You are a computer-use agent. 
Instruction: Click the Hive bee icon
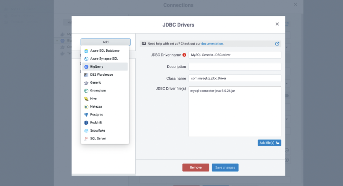click(86, 99)
